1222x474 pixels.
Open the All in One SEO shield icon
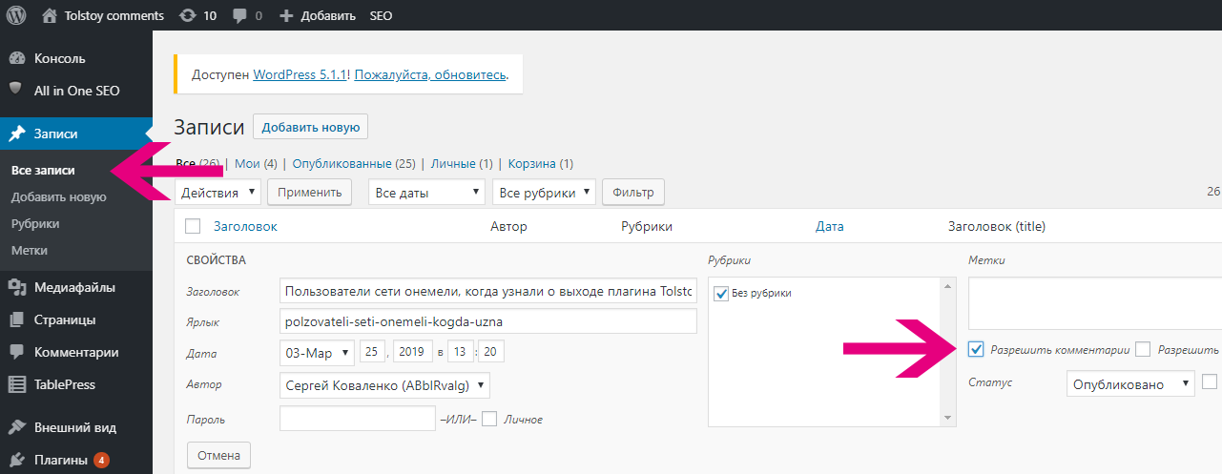click(16, 91)
